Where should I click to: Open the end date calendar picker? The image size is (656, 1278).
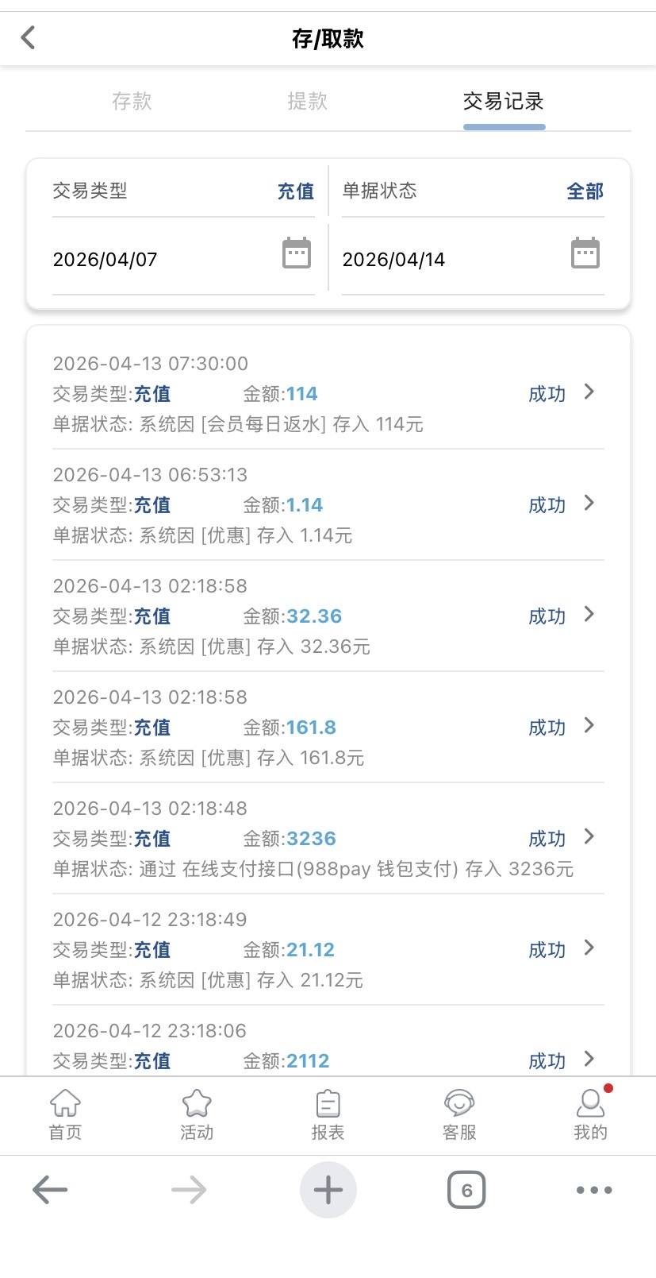tap(585, 254)
